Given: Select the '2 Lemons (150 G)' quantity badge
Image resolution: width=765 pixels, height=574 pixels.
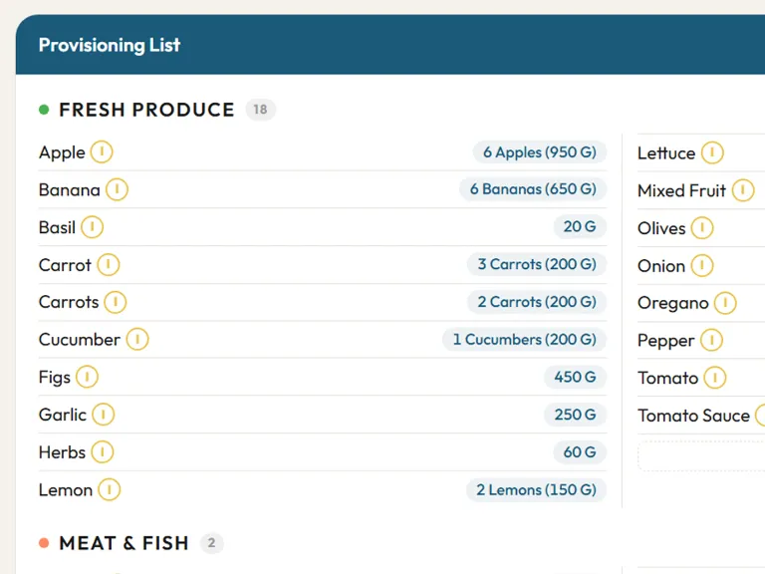Looking at the screenshot, I should pyautogui.click(x=536, y=489).
